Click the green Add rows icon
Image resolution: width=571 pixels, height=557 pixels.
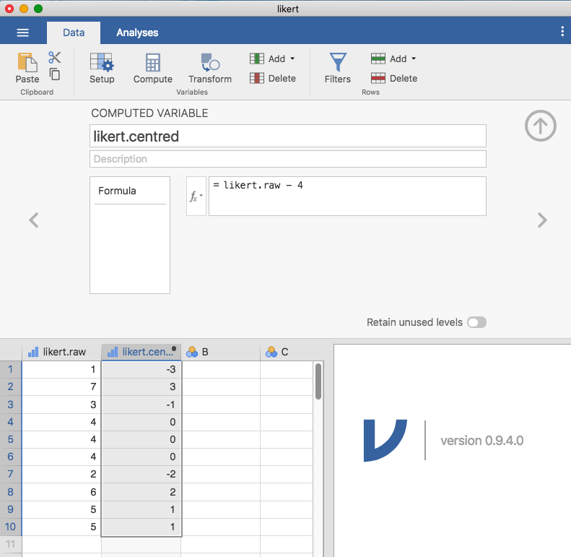point(378,59)
